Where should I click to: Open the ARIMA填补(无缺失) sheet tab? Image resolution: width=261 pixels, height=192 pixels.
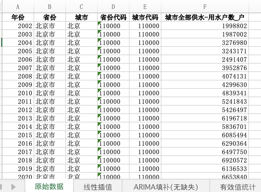pos(166,187)
